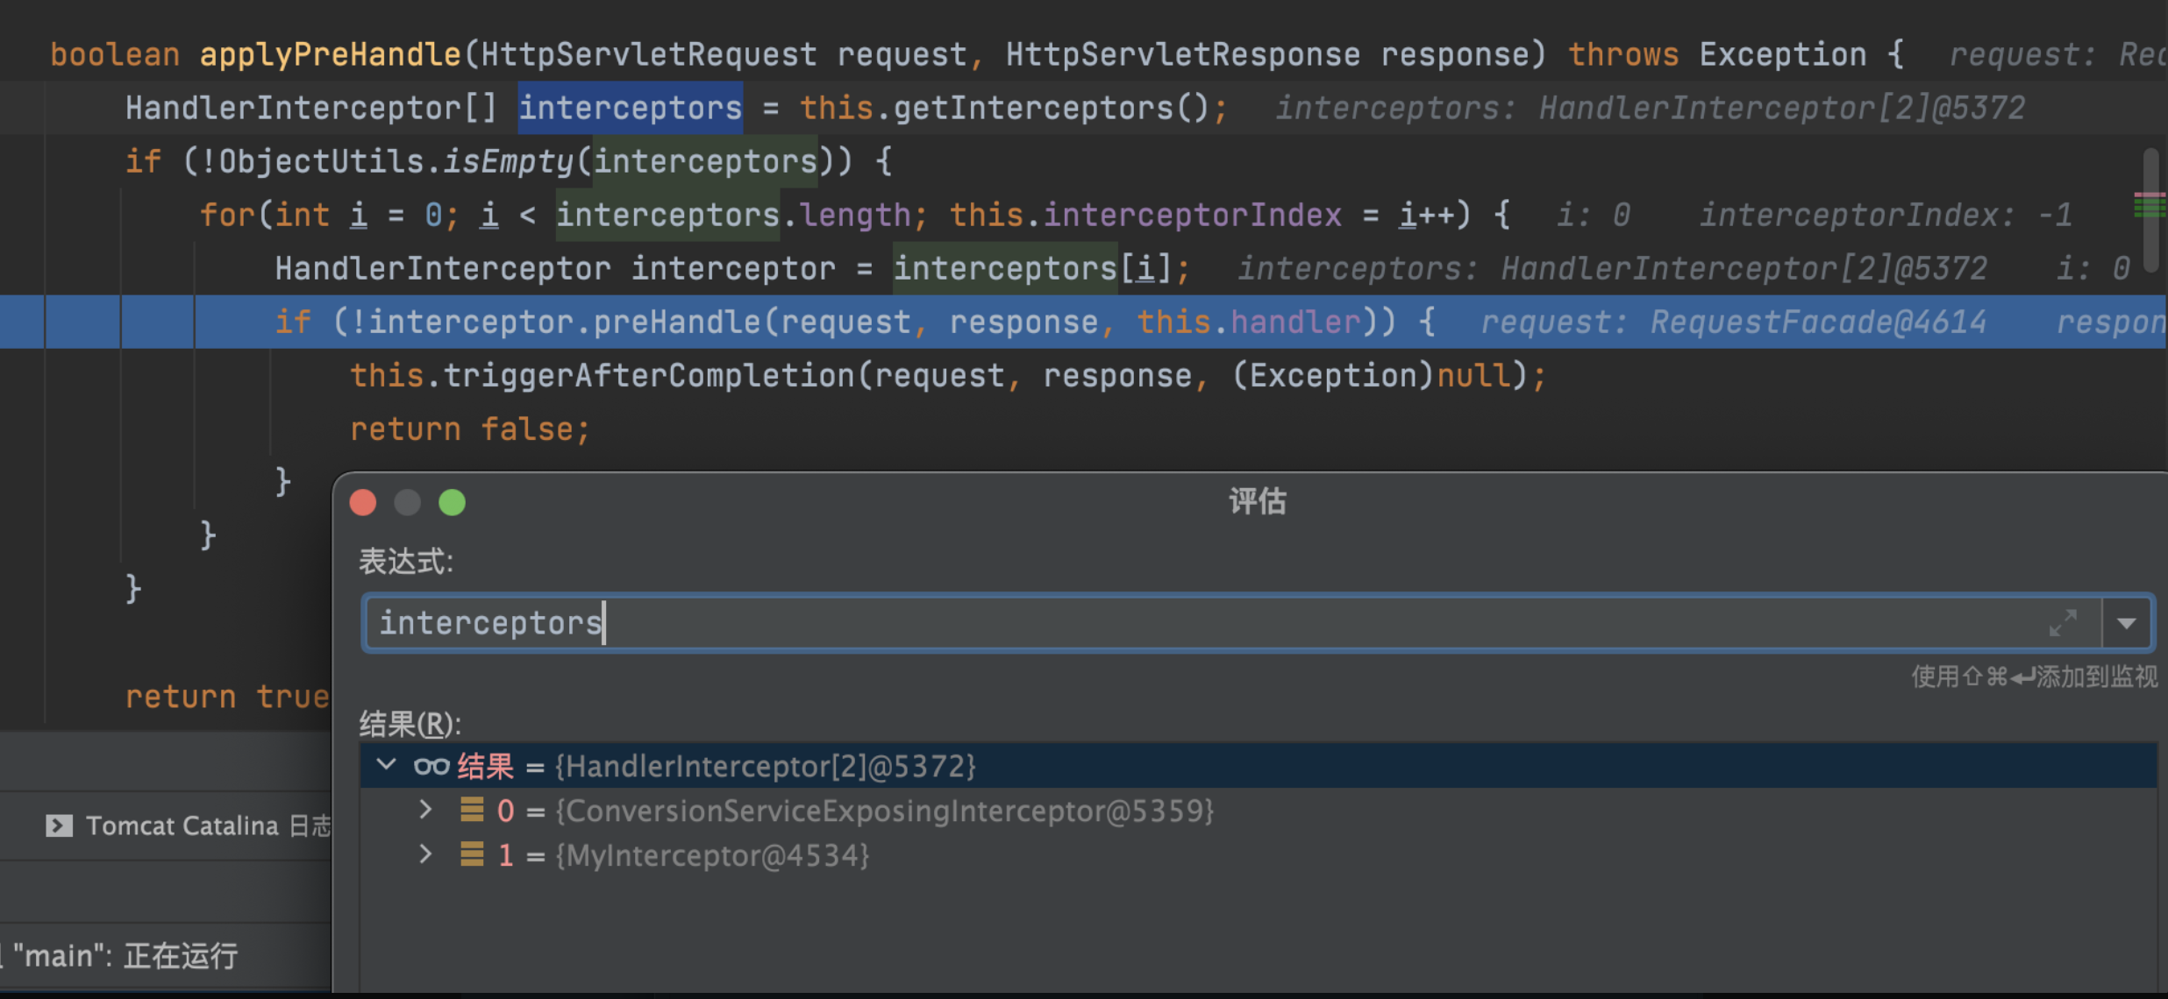Select the MyInterceptor@4534 result row
This screenshot has width=2168, height=999.
point(712,855)
